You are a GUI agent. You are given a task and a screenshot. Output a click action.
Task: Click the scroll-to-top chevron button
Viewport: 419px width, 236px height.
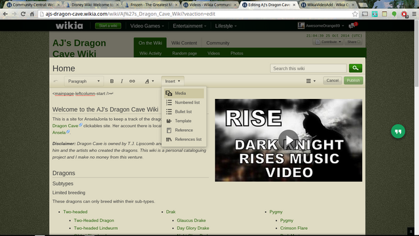coord(410,231)
